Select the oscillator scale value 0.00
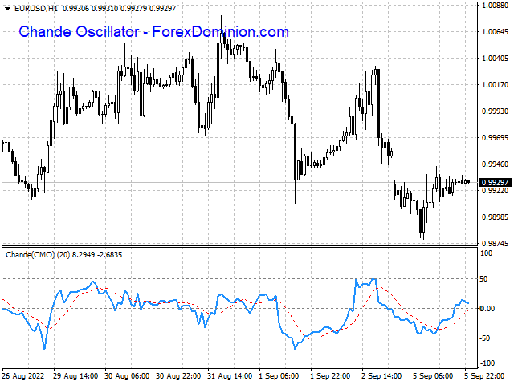This screenshot has height=385, width=514. pos(487,308)
